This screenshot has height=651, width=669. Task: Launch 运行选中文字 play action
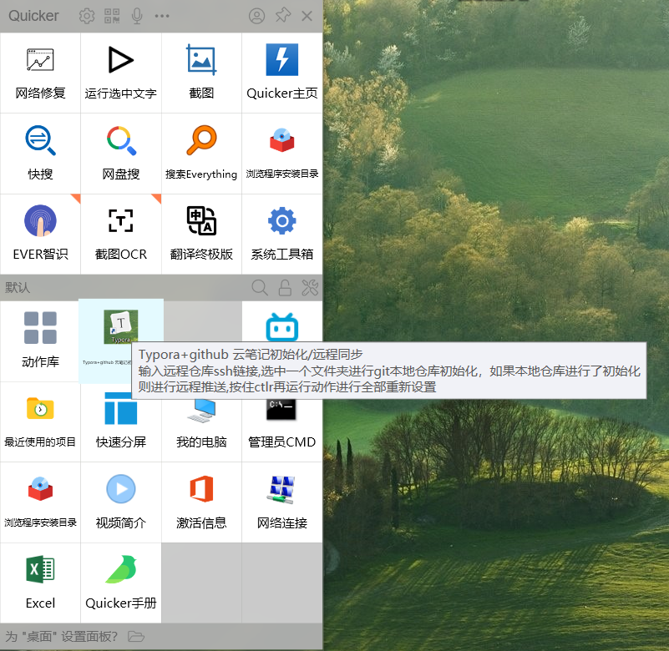(x=121, y=73)
